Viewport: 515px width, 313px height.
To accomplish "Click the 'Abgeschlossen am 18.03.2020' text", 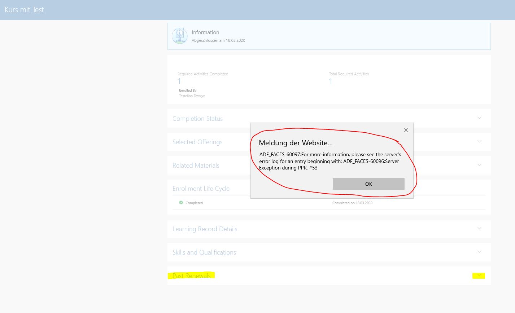I will click(218, 40).
